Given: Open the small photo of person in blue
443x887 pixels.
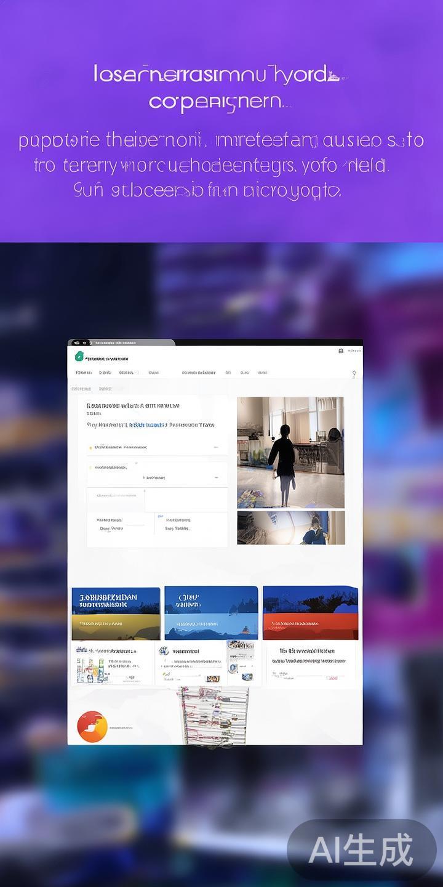Looking at the screenshot, I should [x=290, y=527].
